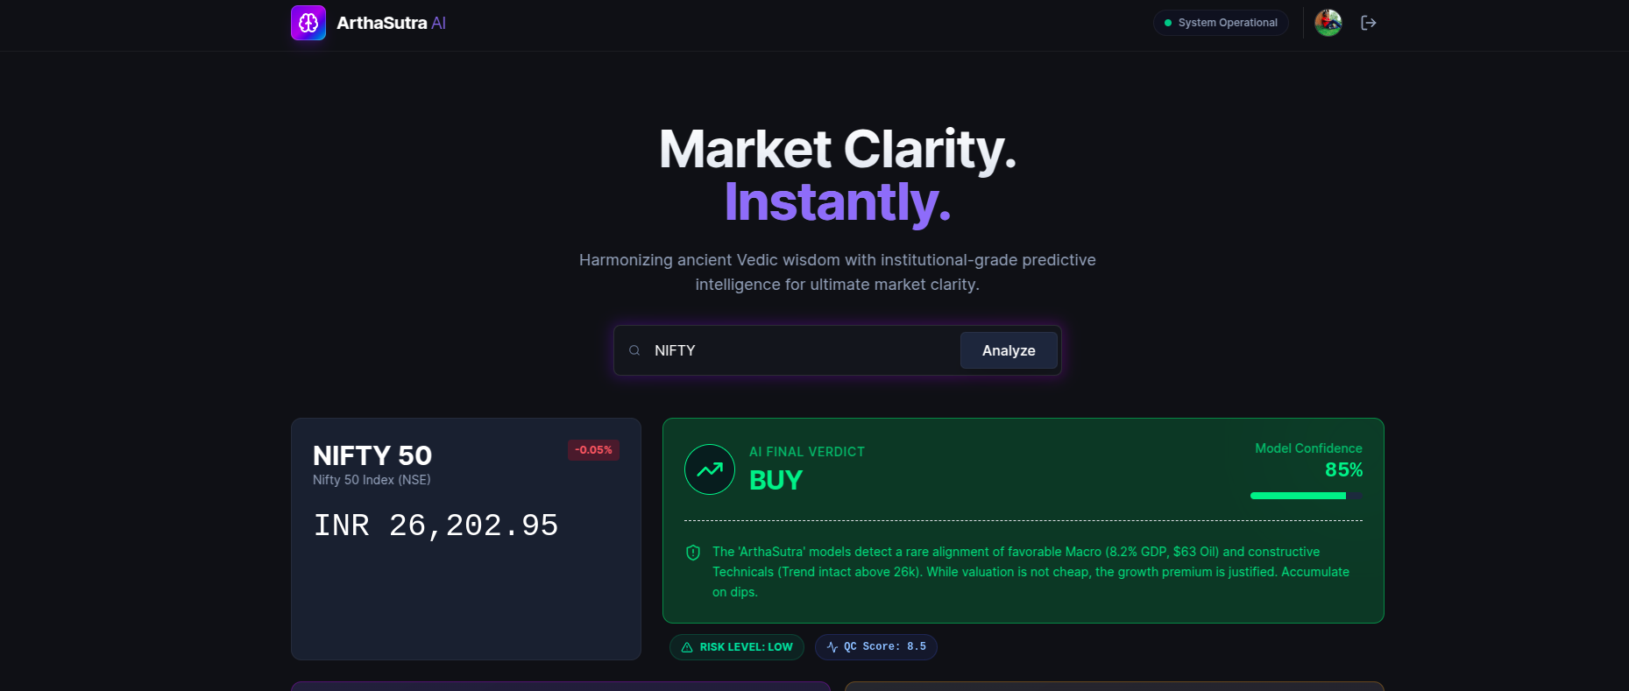
Task: Click the green status dot beside System Operational
Action: tap(1166, 23)
